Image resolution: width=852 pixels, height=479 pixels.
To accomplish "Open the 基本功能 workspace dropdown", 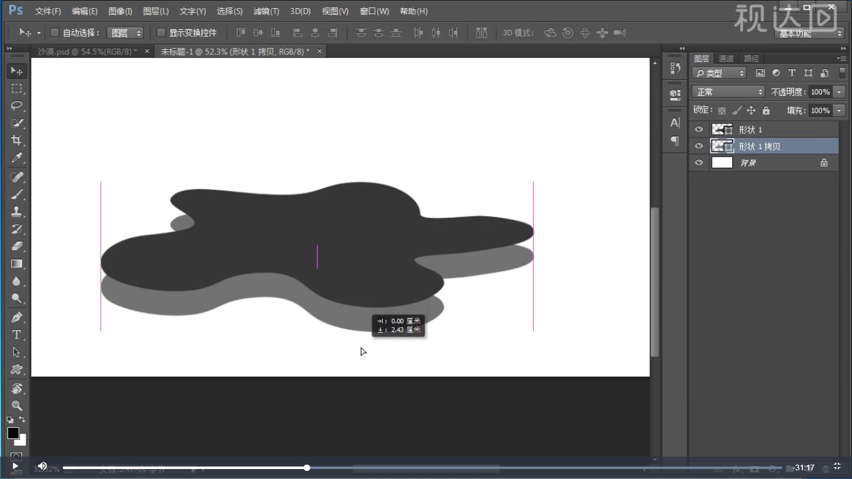I will (x=810, y=34).
